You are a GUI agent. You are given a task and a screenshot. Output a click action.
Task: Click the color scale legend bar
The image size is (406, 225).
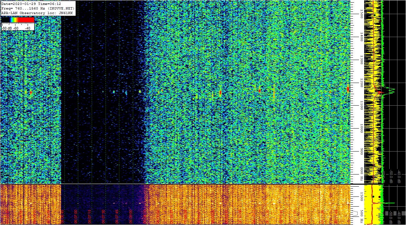point(18,20)
